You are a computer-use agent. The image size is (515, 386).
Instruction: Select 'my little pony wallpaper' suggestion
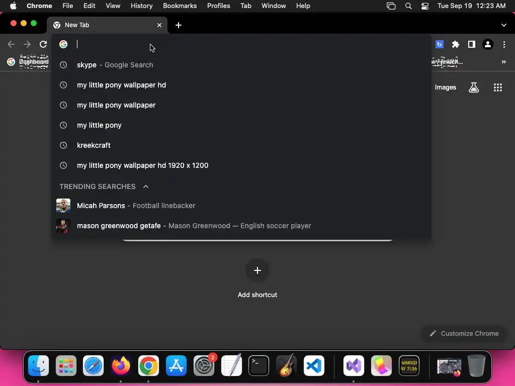(241, 105)
